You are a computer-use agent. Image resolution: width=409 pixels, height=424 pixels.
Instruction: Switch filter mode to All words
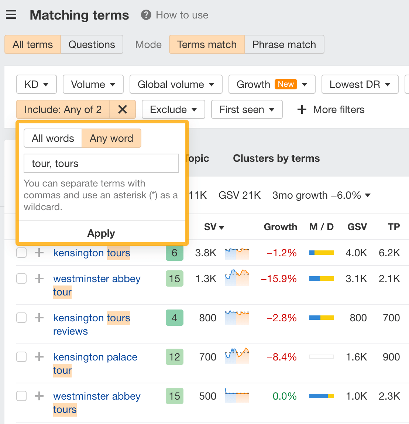tap(53, 138)
